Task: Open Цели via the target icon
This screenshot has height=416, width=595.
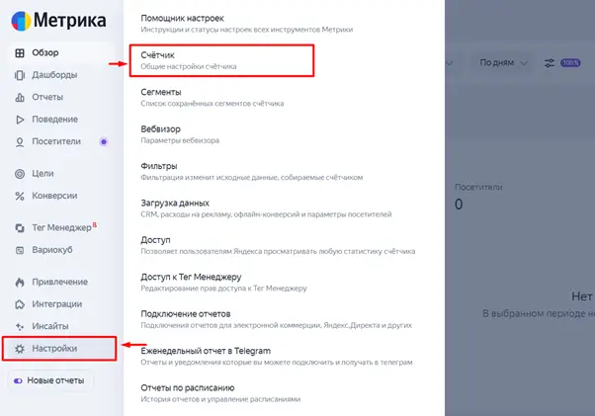Action: (x=20, y=173)
